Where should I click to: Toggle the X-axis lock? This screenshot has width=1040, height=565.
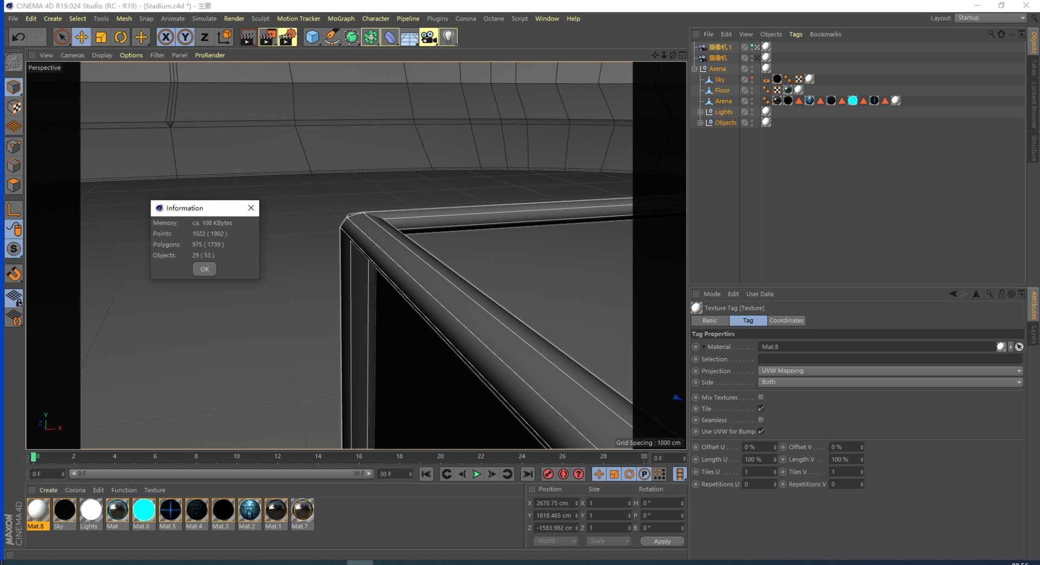[x=166, y=37]
